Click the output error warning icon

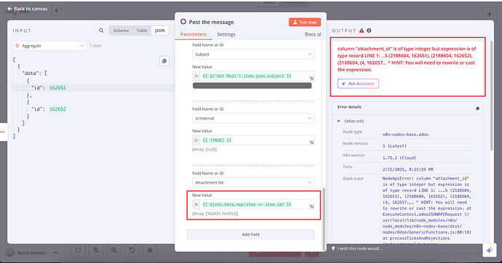362,31
